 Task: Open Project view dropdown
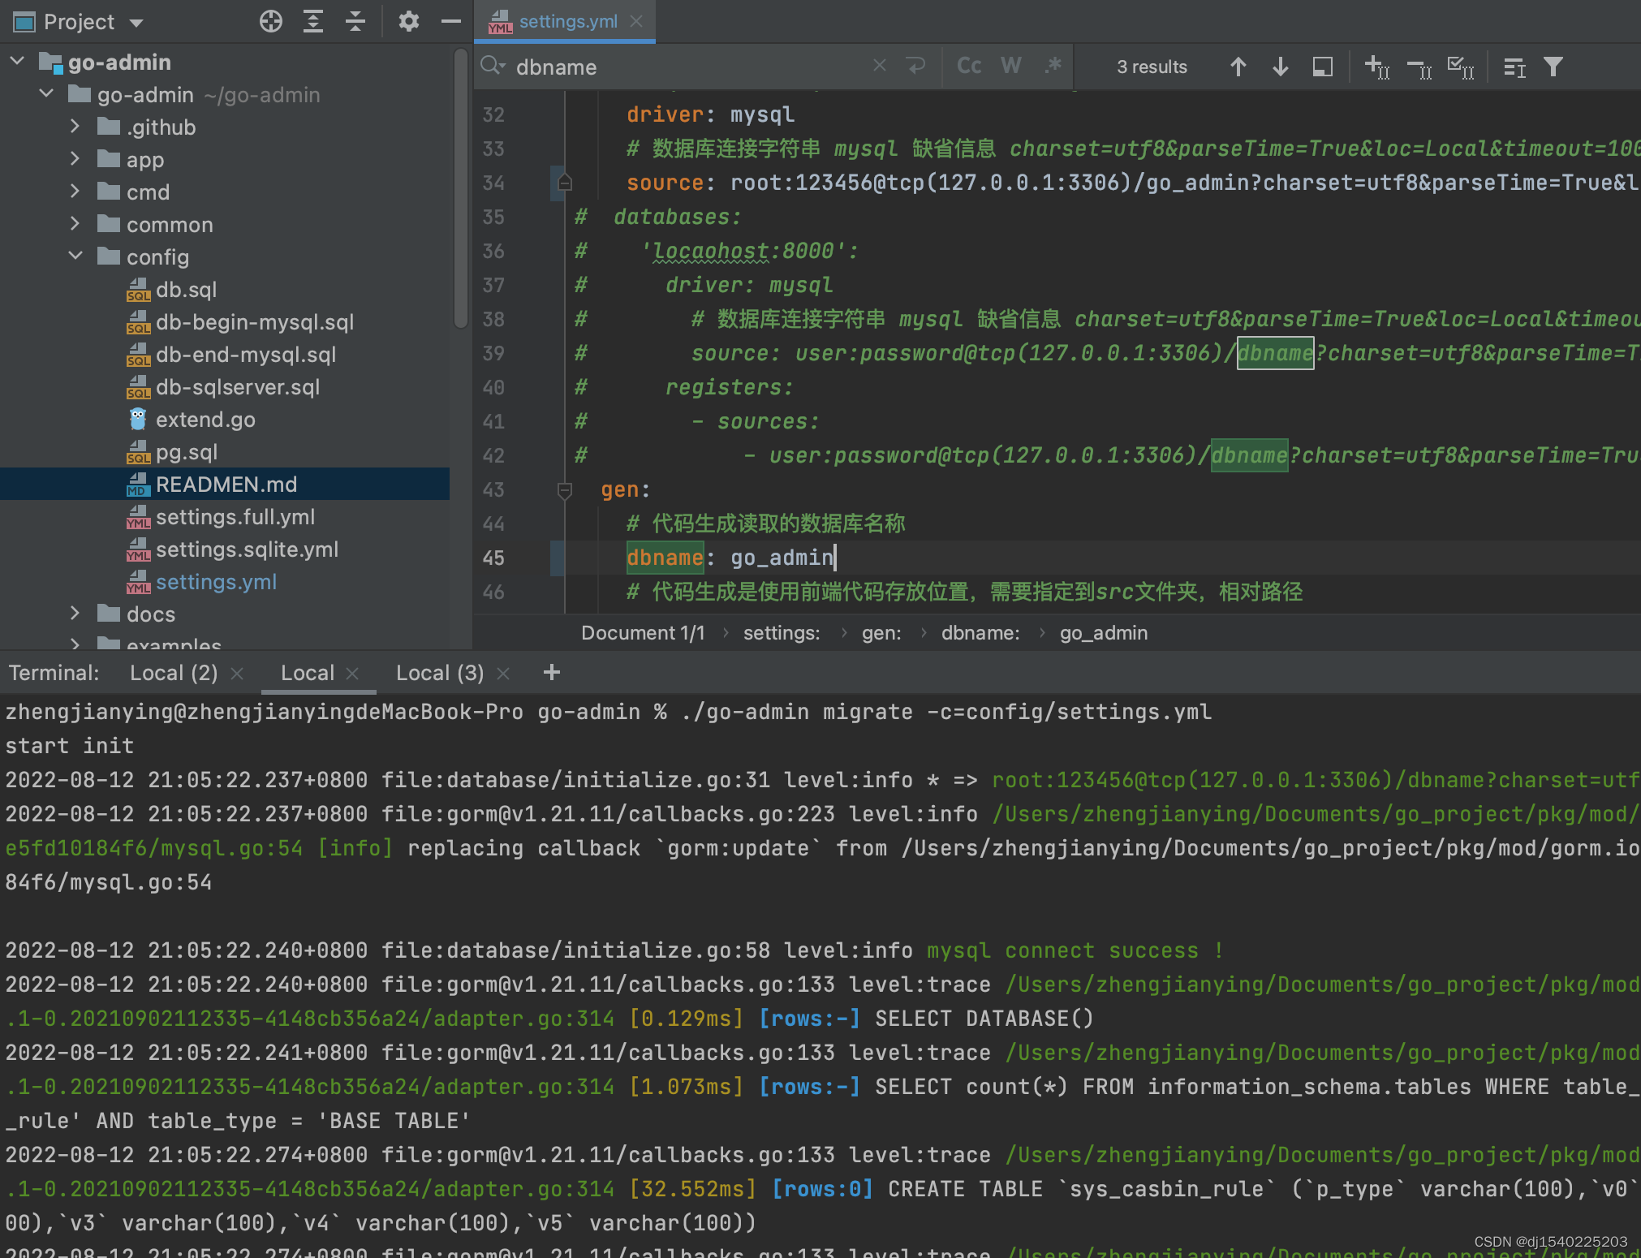pos(136,23)
